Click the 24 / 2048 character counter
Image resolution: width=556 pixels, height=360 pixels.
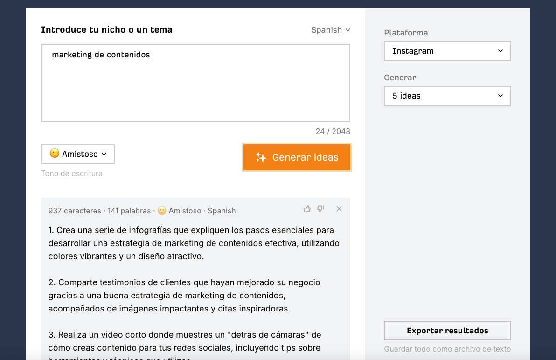point(333,131)
